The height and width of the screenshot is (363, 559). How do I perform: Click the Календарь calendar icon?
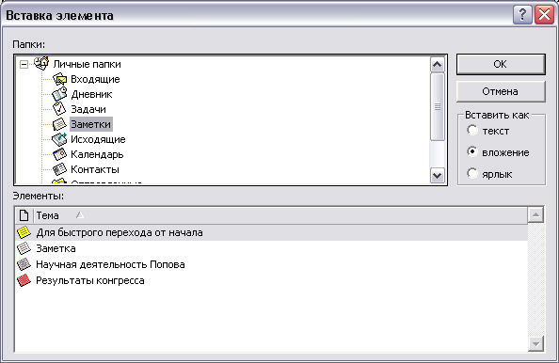click(59, 154)
